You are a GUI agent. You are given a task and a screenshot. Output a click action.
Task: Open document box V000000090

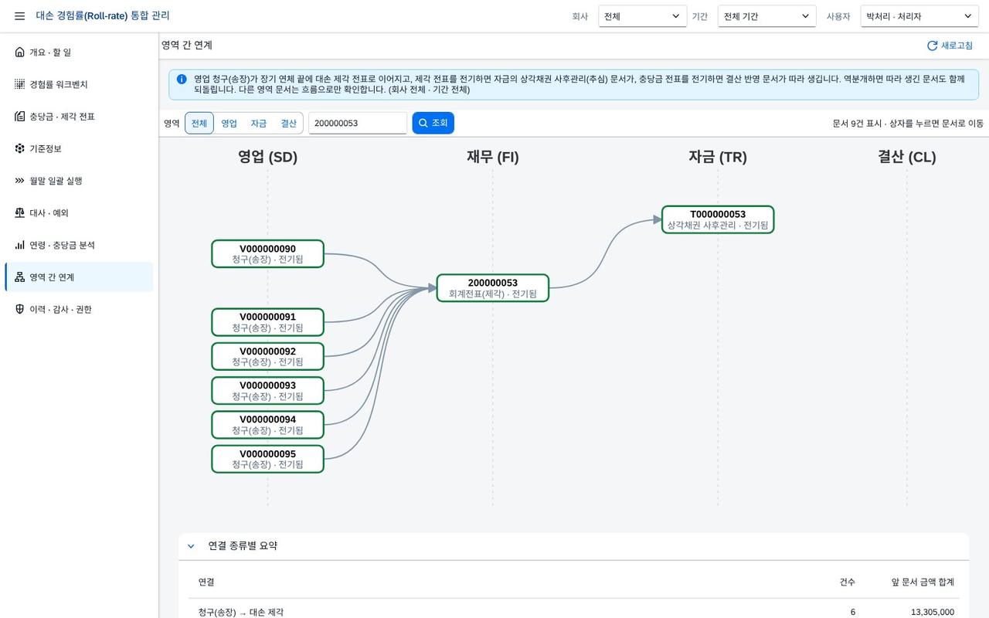click(x=267, y=253)
